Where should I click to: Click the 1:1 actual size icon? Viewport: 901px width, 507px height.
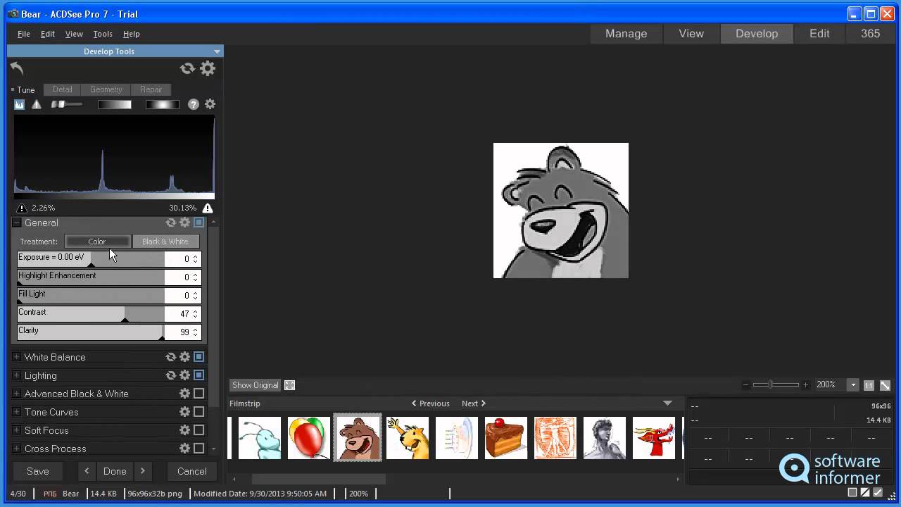[869, 385]
